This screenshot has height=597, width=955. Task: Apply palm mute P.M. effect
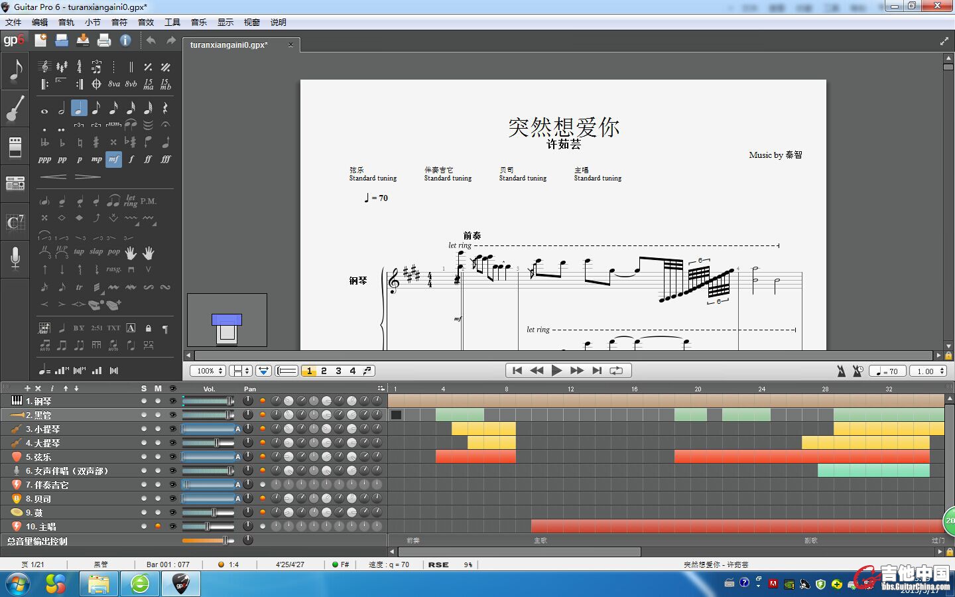[x=149, y=201]
